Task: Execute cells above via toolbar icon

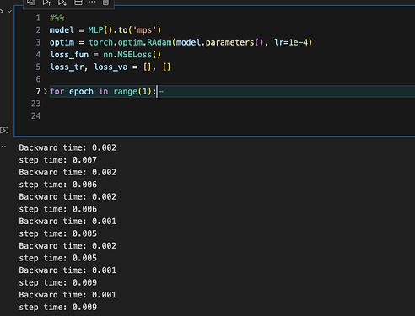Action: [x=47, y=3]
